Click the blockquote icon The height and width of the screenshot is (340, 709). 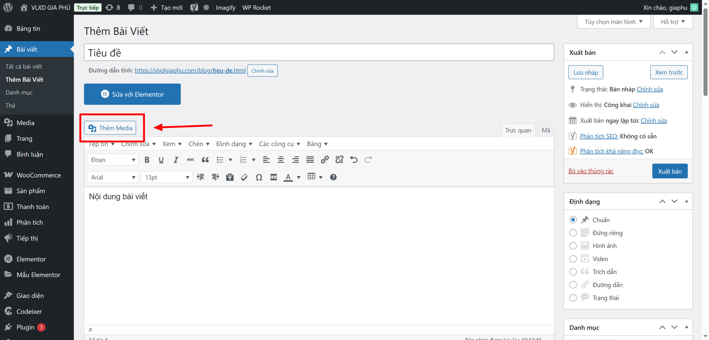205,160
